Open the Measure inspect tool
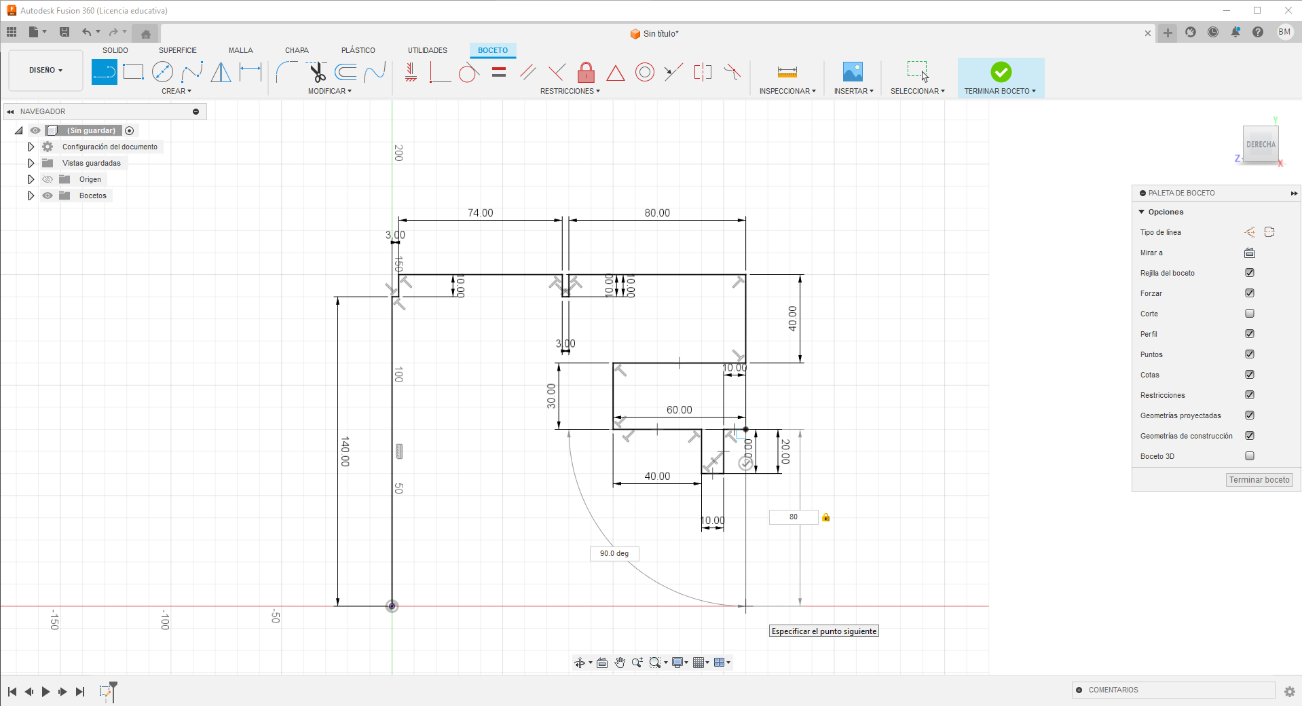Viewport: 1302px width, 706px height. coord(787,72)
